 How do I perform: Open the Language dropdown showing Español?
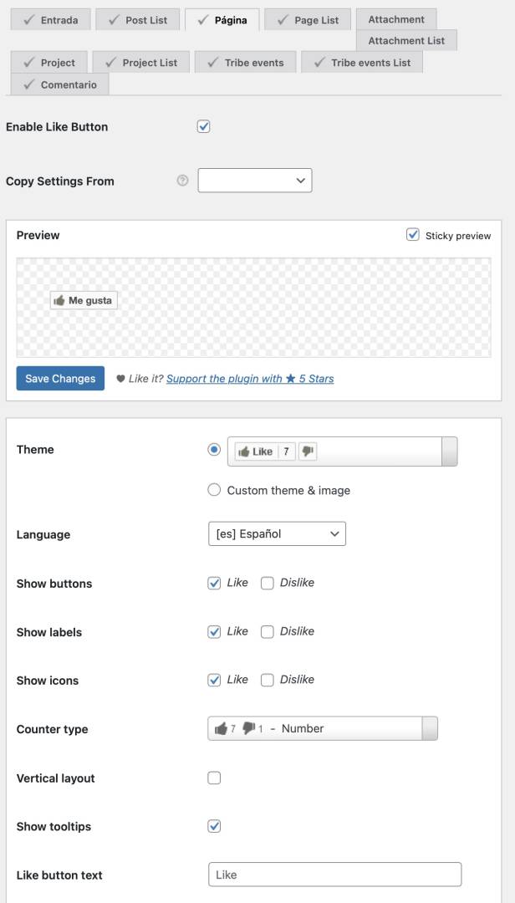(x=277, y=533)
